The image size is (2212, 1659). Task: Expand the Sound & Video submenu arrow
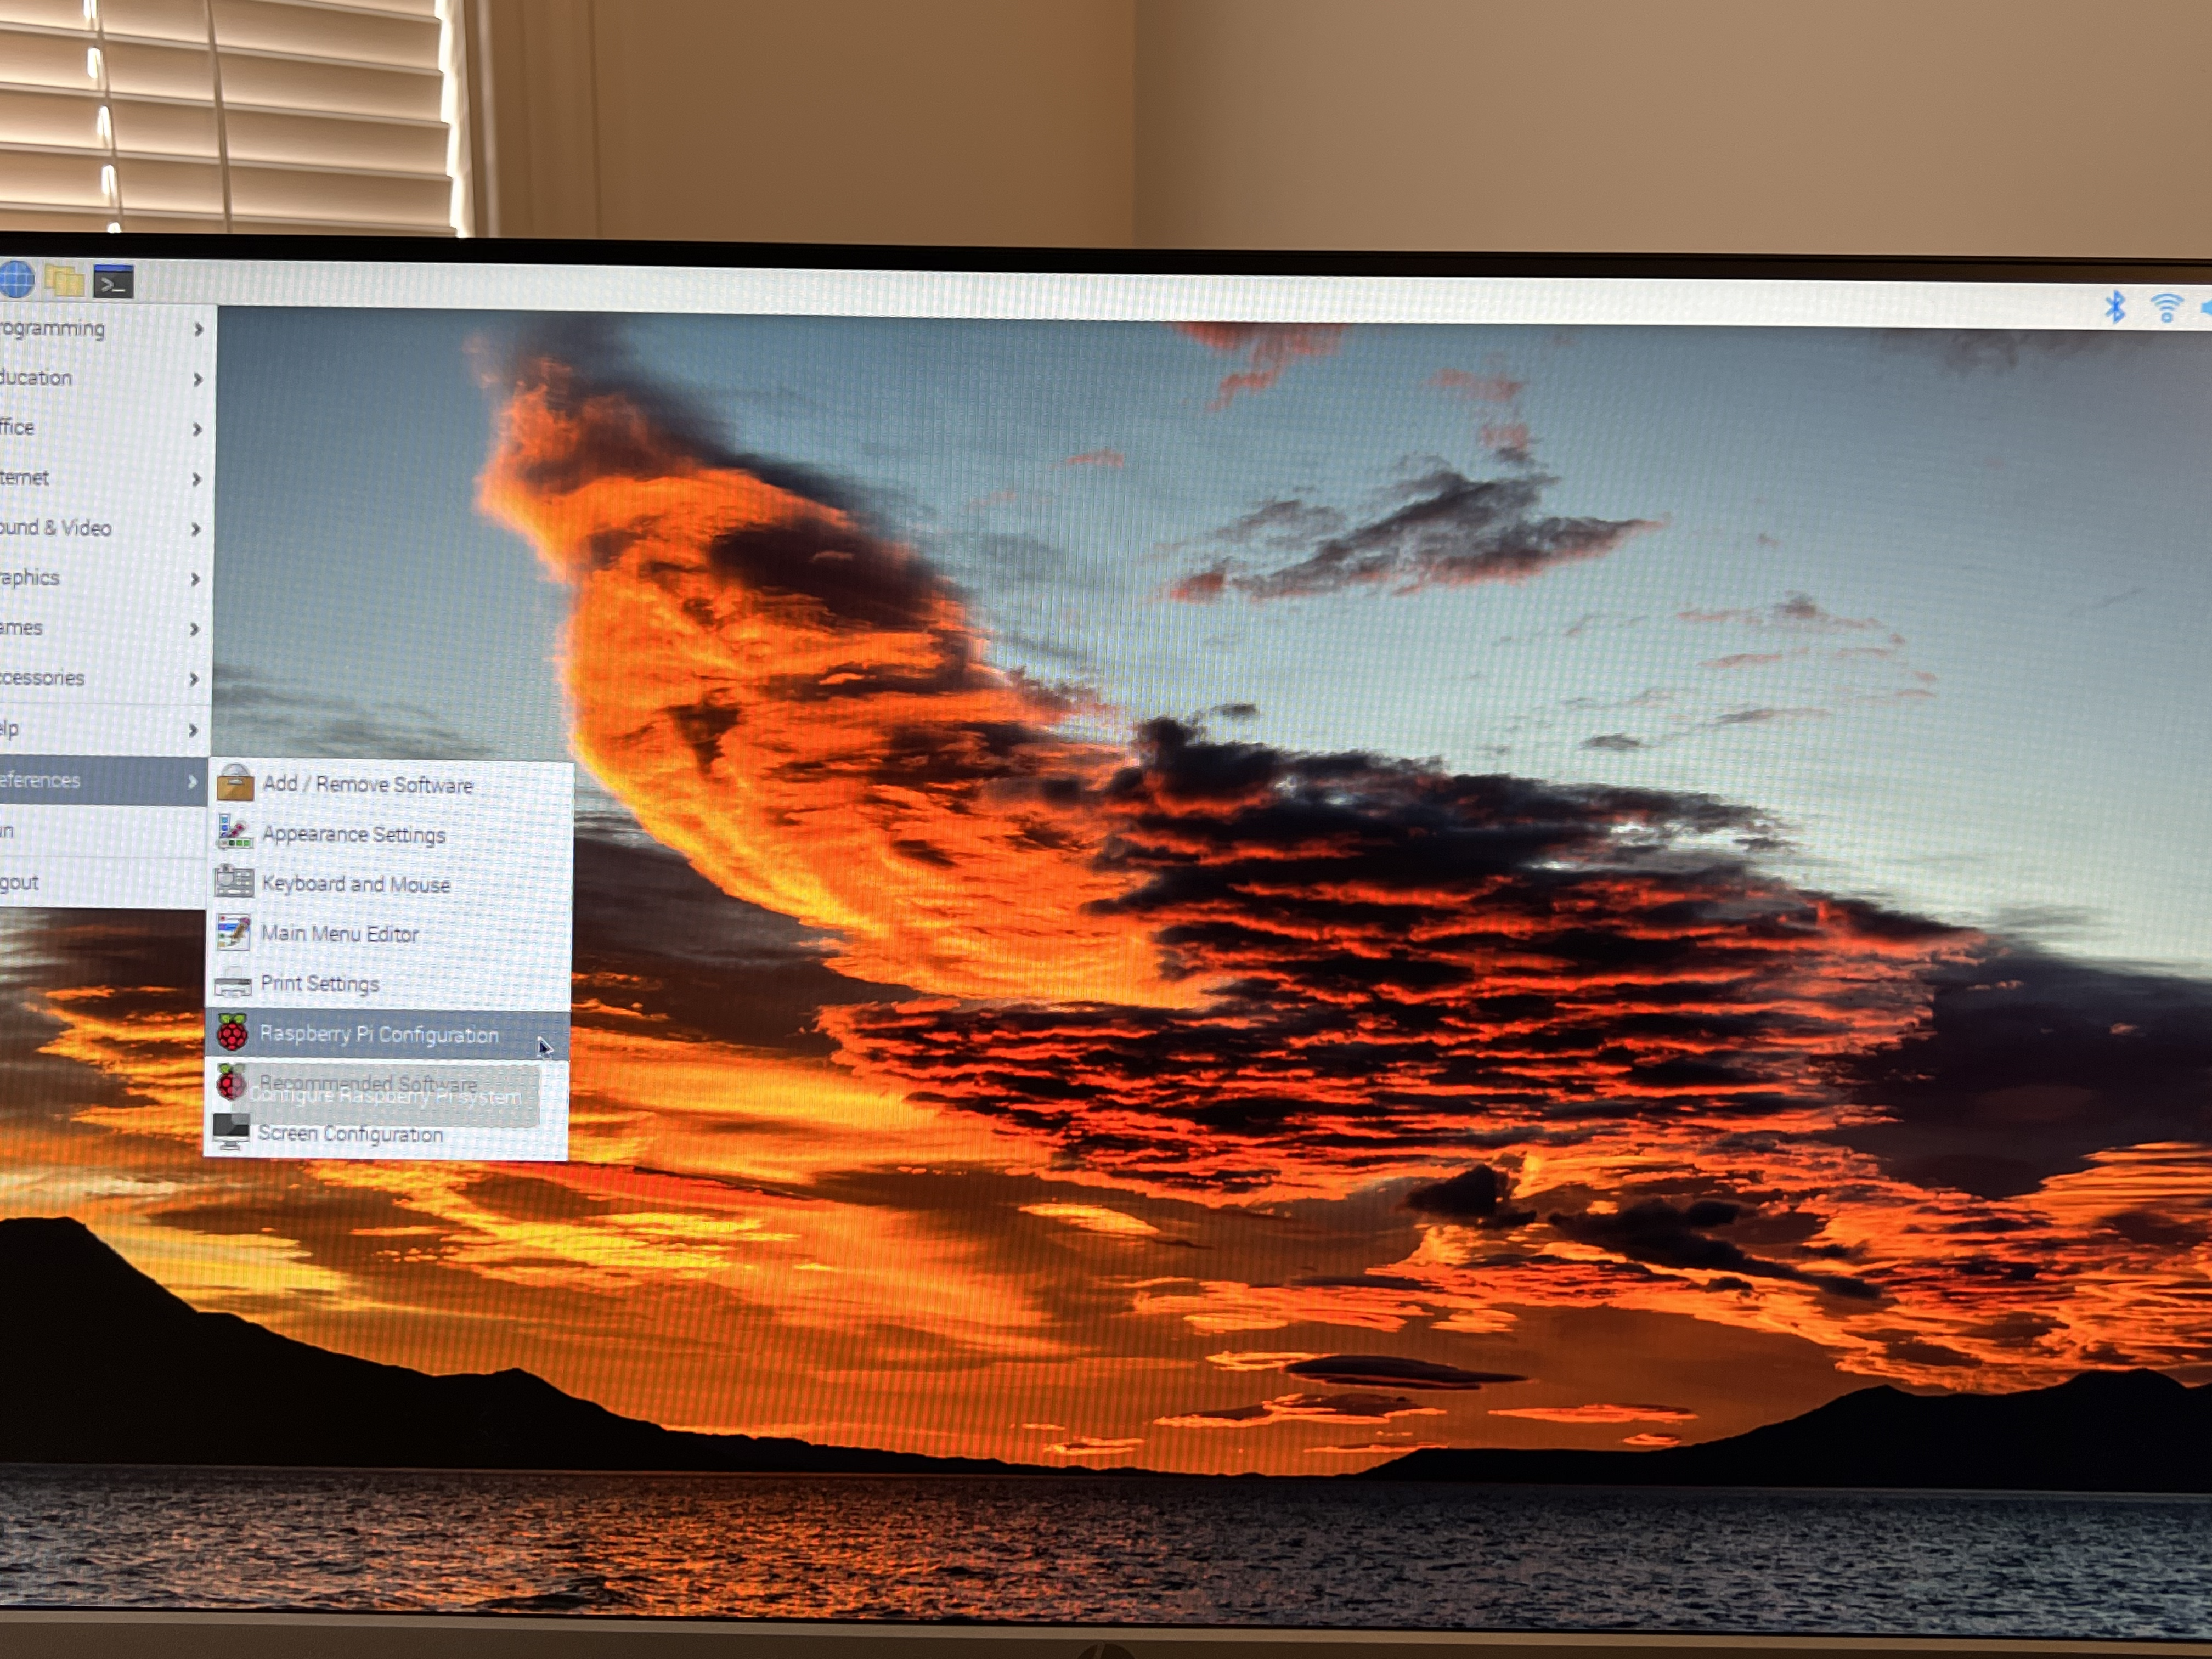196,529
